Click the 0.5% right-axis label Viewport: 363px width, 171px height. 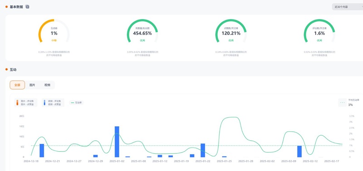[351, 152]
